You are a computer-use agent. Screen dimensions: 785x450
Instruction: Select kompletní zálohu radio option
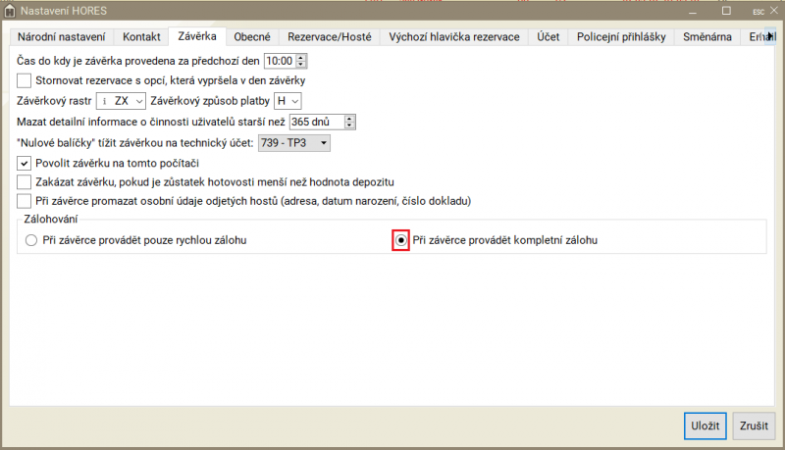click(x=400, y=240)
